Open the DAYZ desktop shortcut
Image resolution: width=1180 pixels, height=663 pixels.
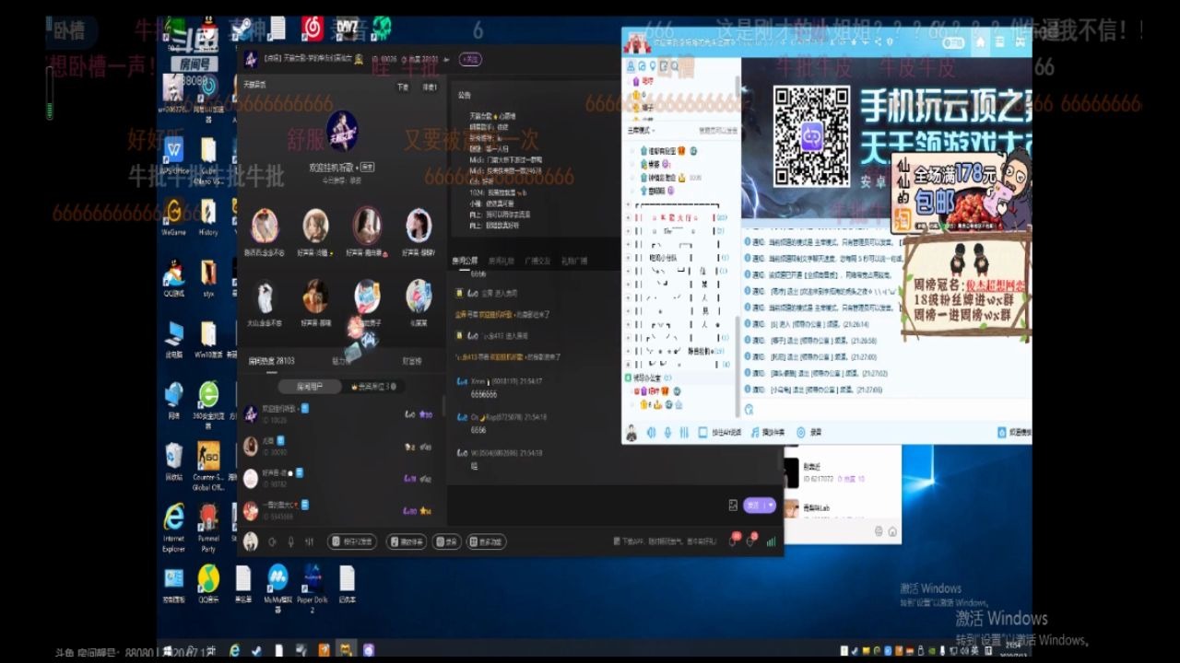pyautogui.click(x=348, y=29)
